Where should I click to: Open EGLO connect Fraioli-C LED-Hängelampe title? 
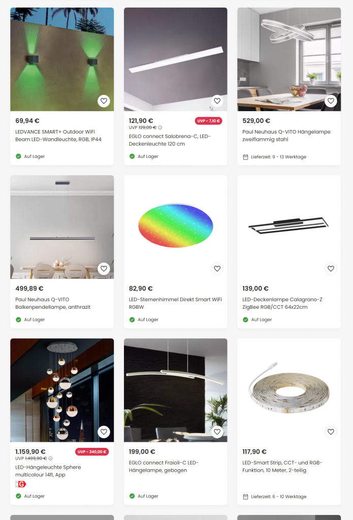[164, 467]
